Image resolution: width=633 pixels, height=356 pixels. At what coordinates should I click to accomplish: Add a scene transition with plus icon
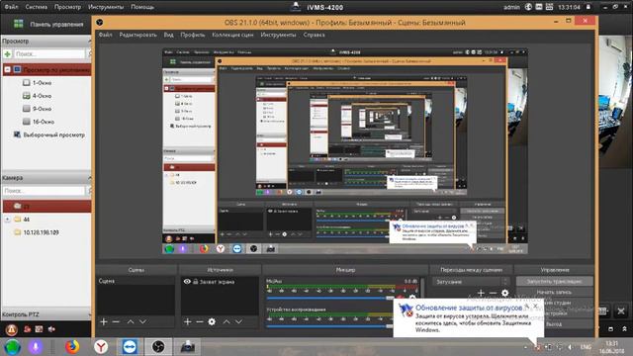(481, 293)
